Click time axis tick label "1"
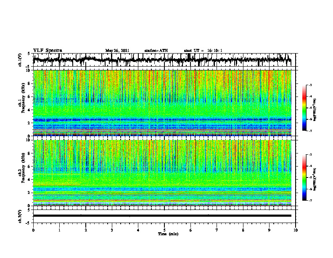The image size is (333, 258). pyautogui.click(x=59, y=230)
